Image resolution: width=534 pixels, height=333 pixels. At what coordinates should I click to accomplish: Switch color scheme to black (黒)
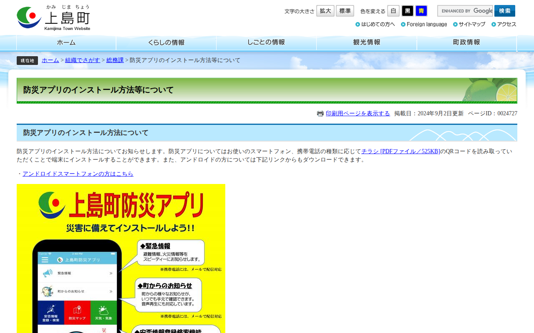tap(408, 11)
